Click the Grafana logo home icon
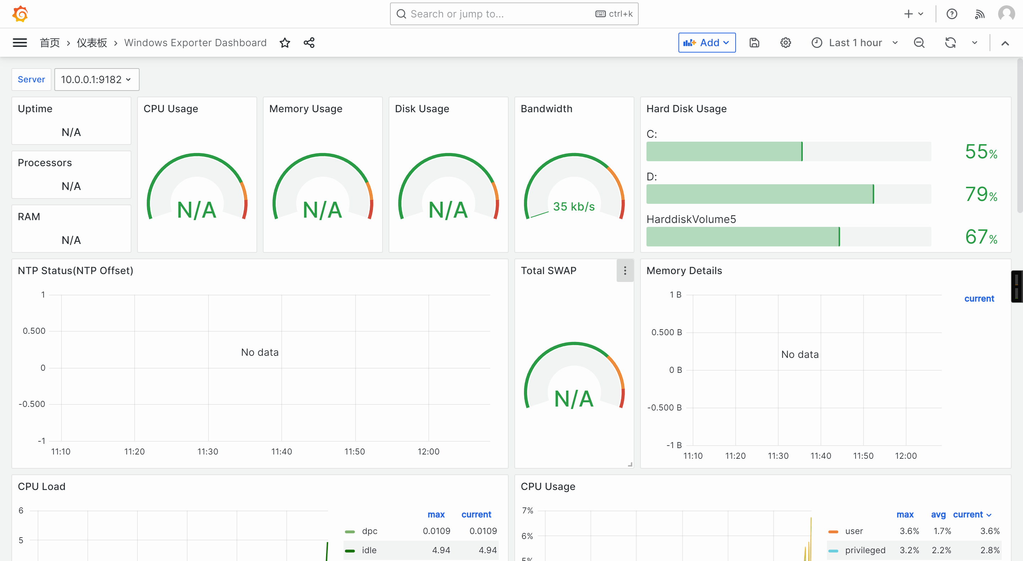This screenshot has height=561, width=1023. pos(20,14)
